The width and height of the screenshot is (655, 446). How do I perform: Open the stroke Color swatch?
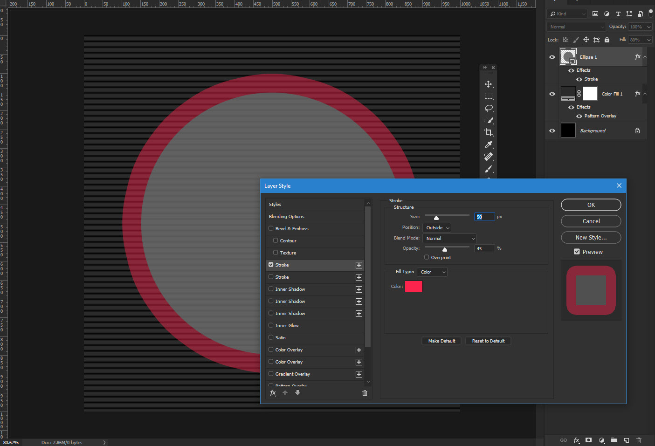(x=414, y=286)
